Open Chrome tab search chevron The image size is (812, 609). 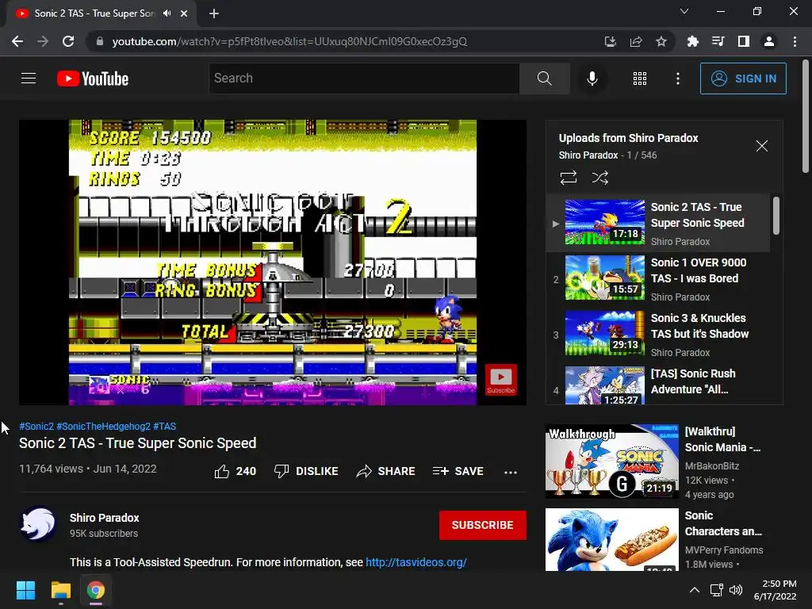[684, 11]
